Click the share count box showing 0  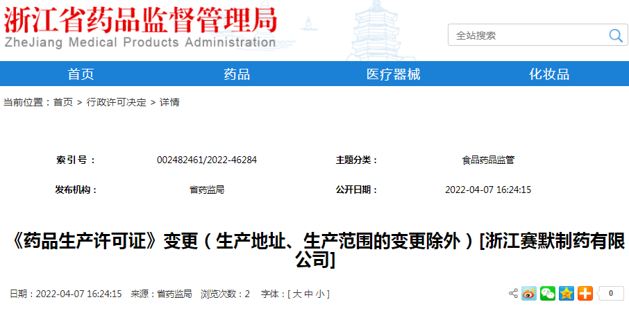pos(610,294)
